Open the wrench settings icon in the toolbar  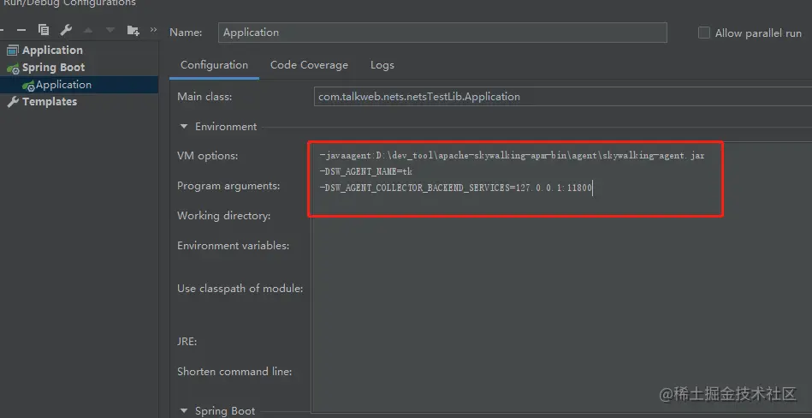pos(66,30)
